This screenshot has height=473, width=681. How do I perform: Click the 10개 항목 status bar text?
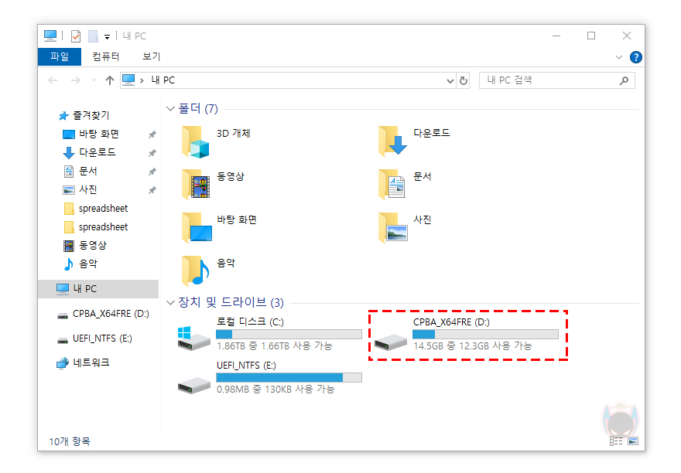[70, 442]
